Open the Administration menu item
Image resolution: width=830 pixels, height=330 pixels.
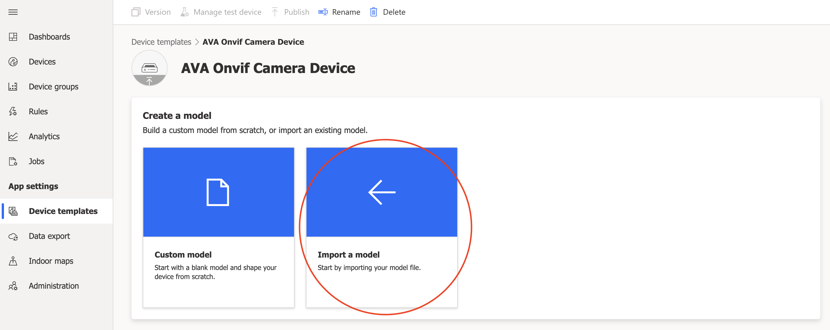(x=54, y=286)
